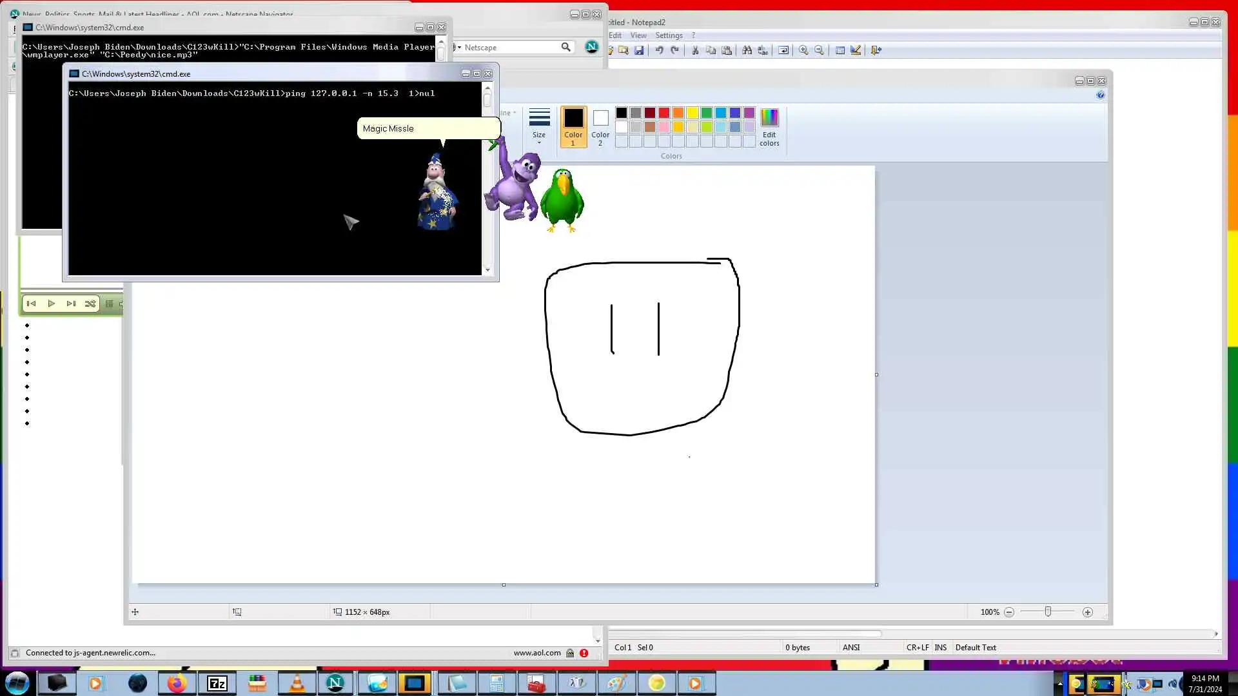Click the Zoom In magnifier in Notepad2 toolbar

(803, 50)
